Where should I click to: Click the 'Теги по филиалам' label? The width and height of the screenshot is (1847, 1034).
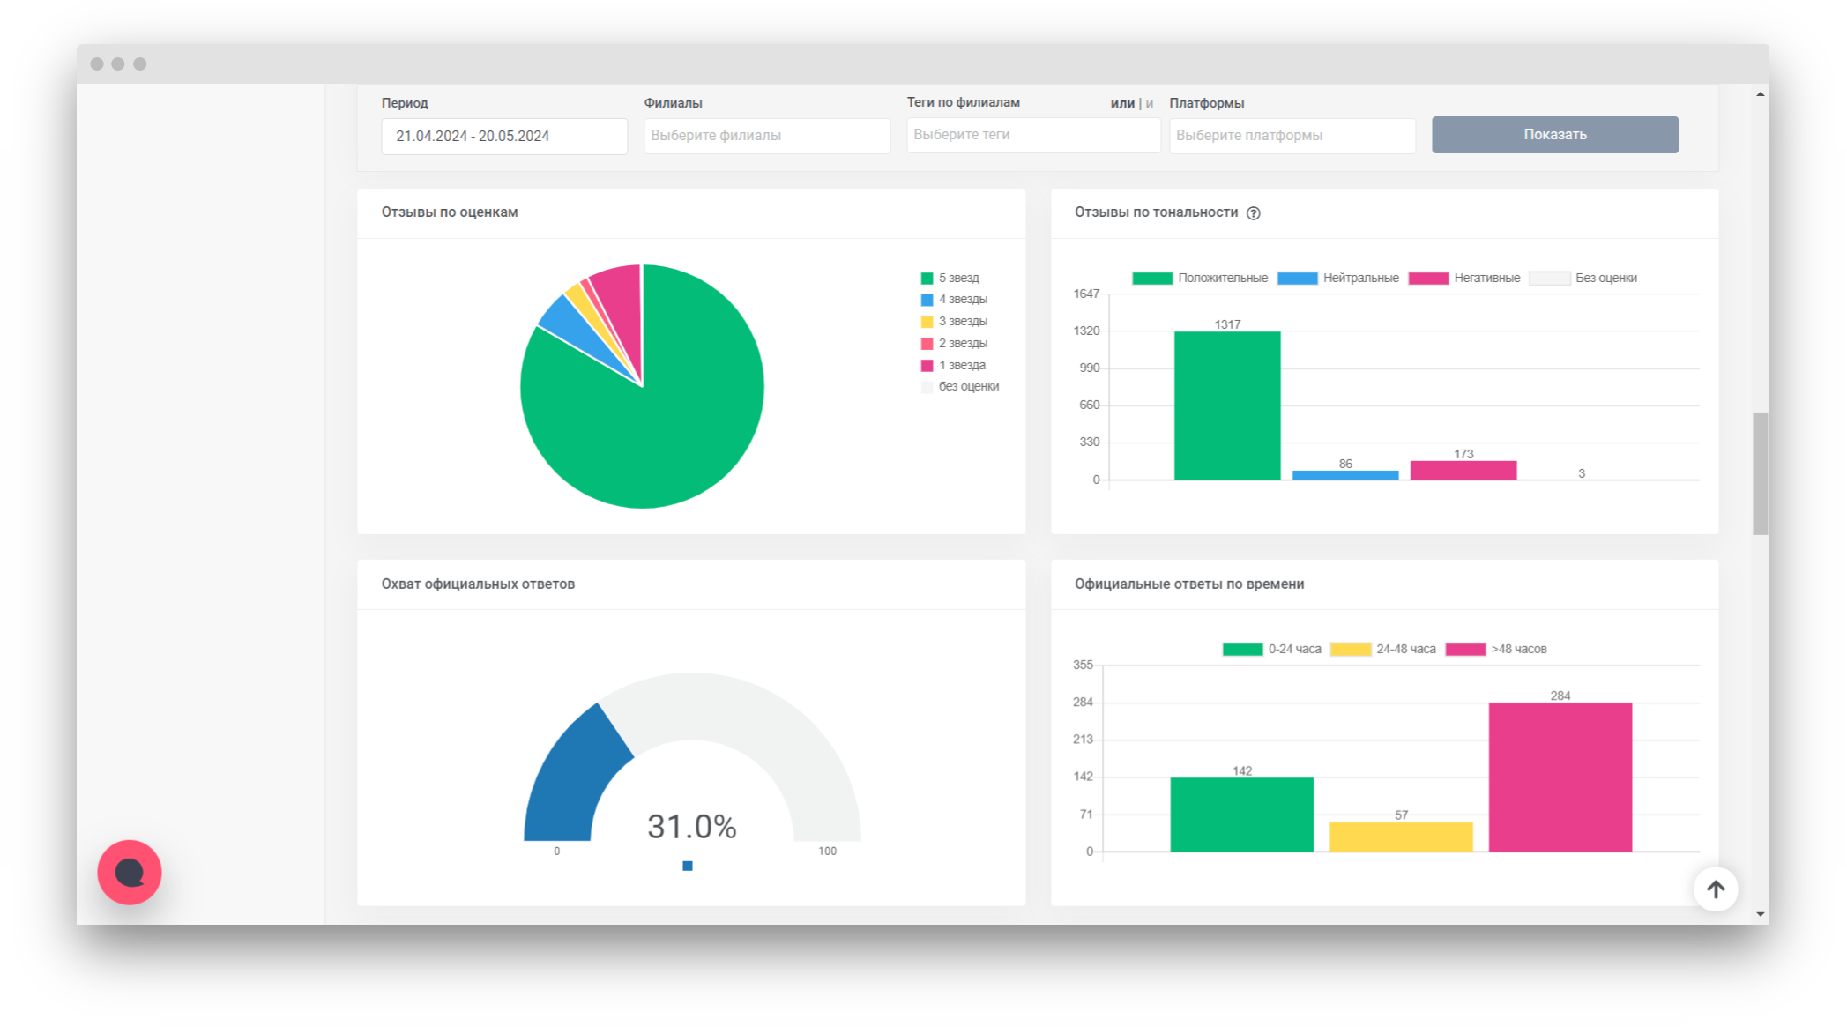(964, 102)
